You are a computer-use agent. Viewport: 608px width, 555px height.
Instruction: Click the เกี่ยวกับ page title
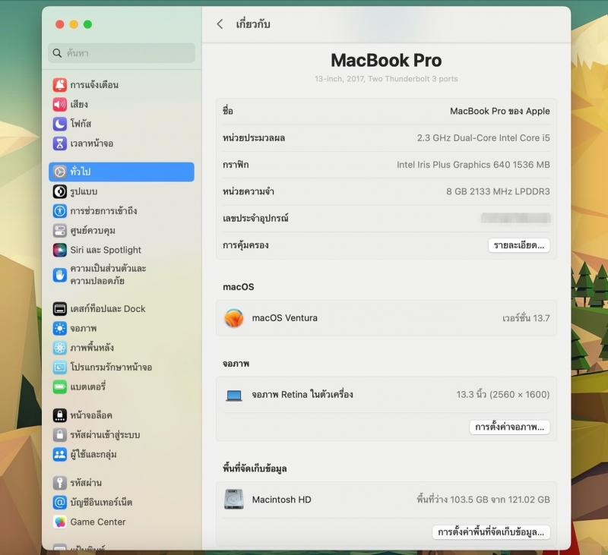253,24
